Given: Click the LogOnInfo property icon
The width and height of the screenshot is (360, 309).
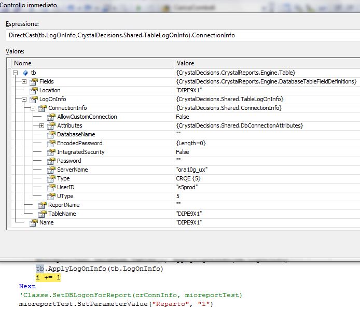Looking at the screenshot, I should [x=34, y=100].
